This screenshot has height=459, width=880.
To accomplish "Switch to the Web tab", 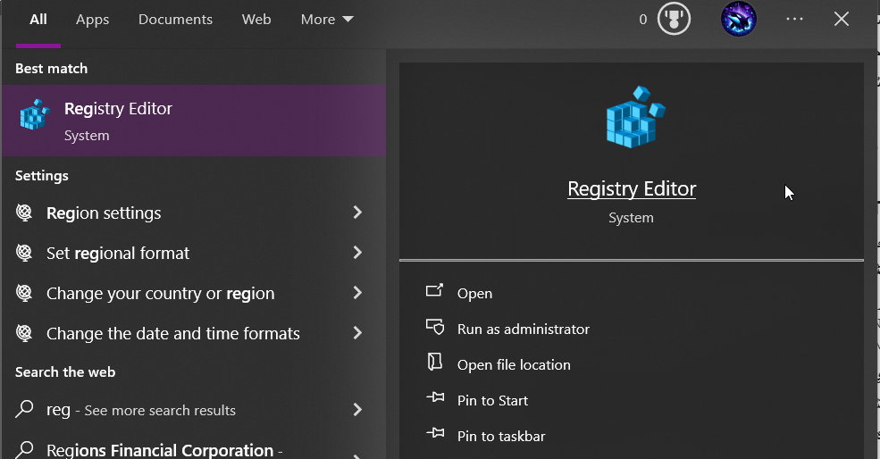I will coord(256,19).
